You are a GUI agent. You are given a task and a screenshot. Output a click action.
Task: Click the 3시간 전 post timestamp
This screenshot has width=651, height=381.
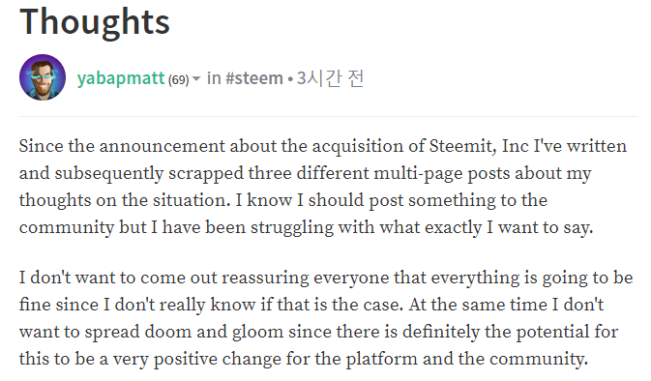tap(331, 78)
